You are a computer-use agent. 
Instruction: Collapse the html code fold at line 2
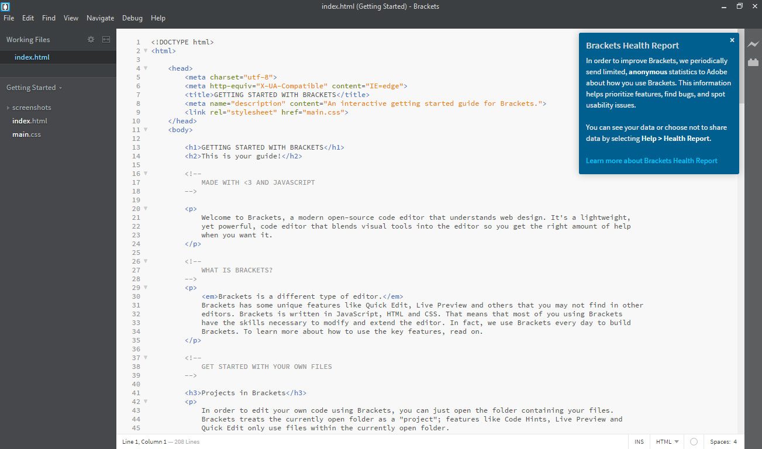(144, 51)
